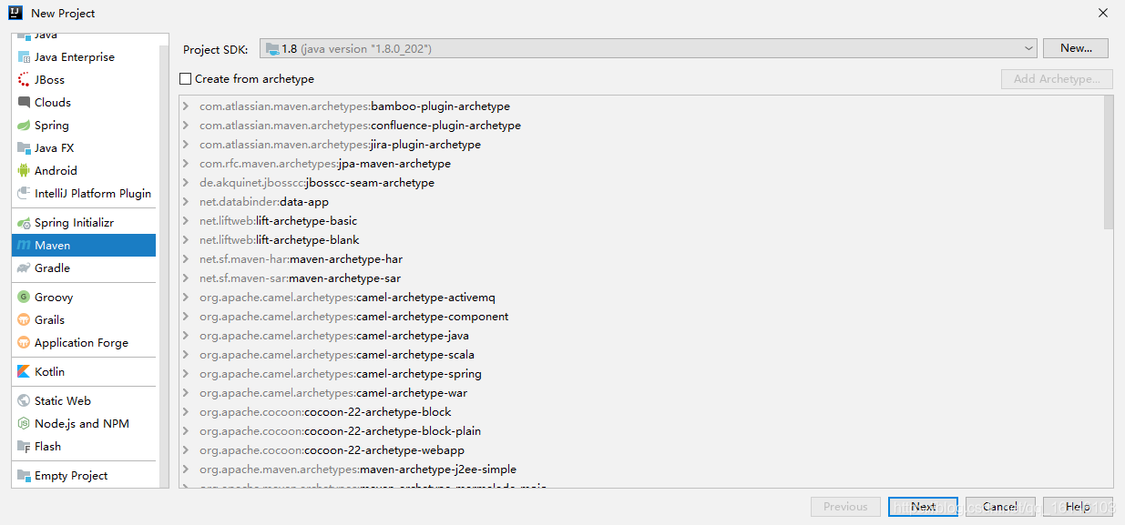Click the Groovy G icon
The image size is (1125, 525).
24,298
